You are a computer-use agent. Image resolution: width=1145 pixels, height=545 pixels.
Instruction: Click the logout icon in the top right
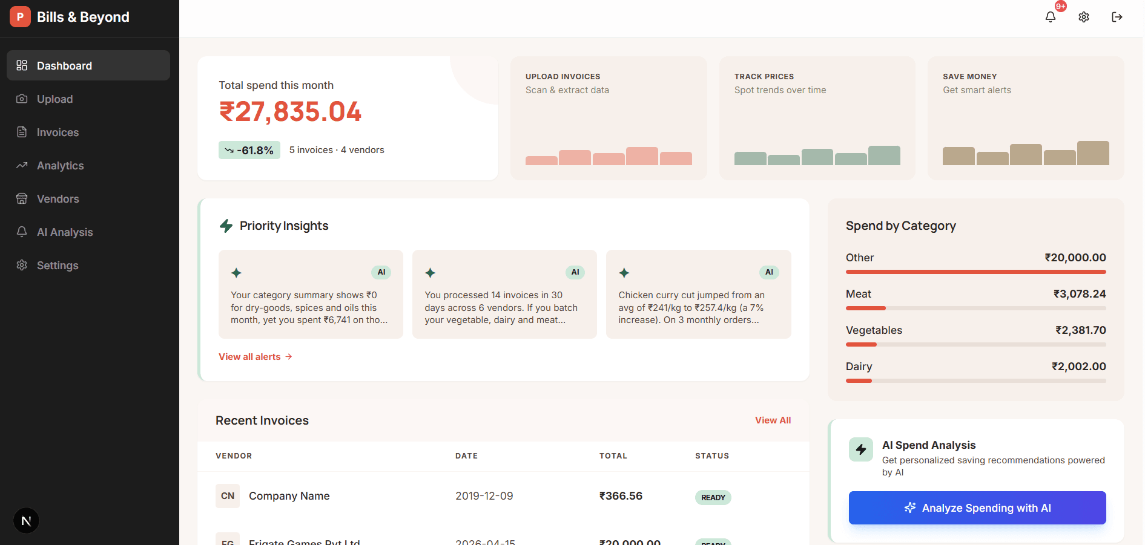click(x=1117, y=16)
